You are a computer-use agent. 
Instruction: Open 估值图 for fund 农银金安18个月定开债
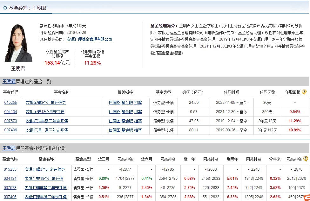(114, 112)
